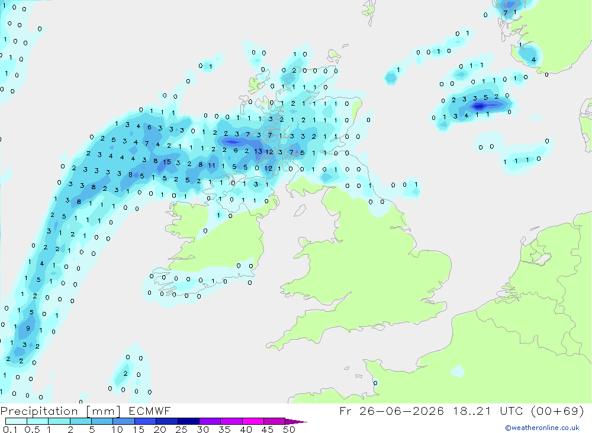Select the 5–10 mm legend color swatch

102,421
